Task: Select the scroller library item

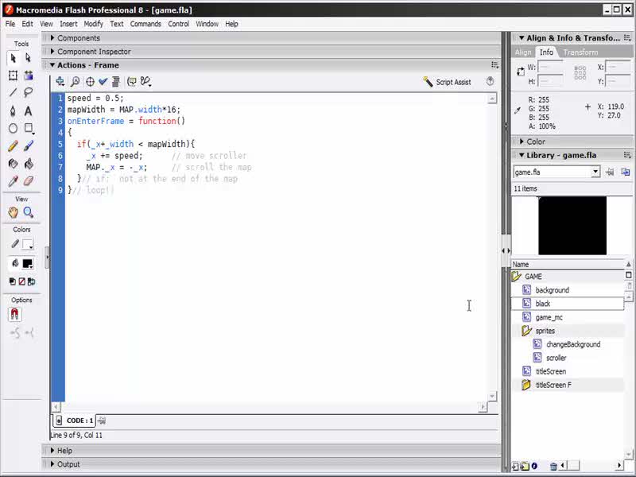Action: click(x=556, y=358)
